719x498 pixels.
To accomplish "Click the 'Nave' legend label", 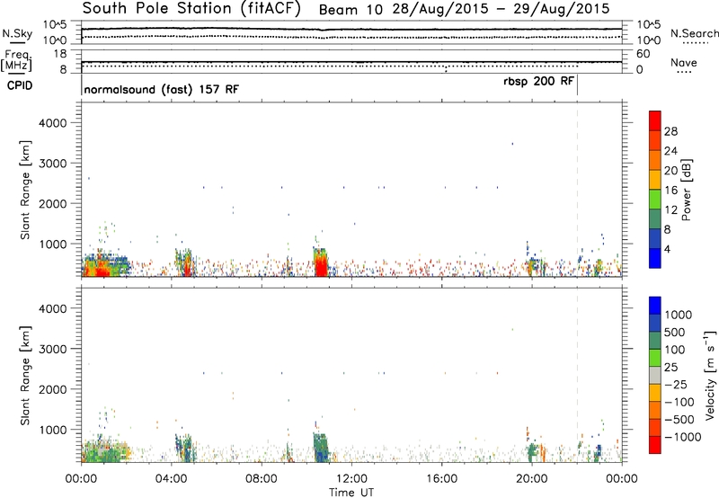I will [x=684, y=63].
